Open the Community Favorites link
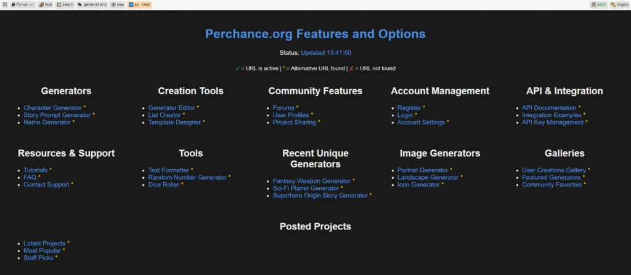Viewport: 631px width, 275px height. point(552,185)
